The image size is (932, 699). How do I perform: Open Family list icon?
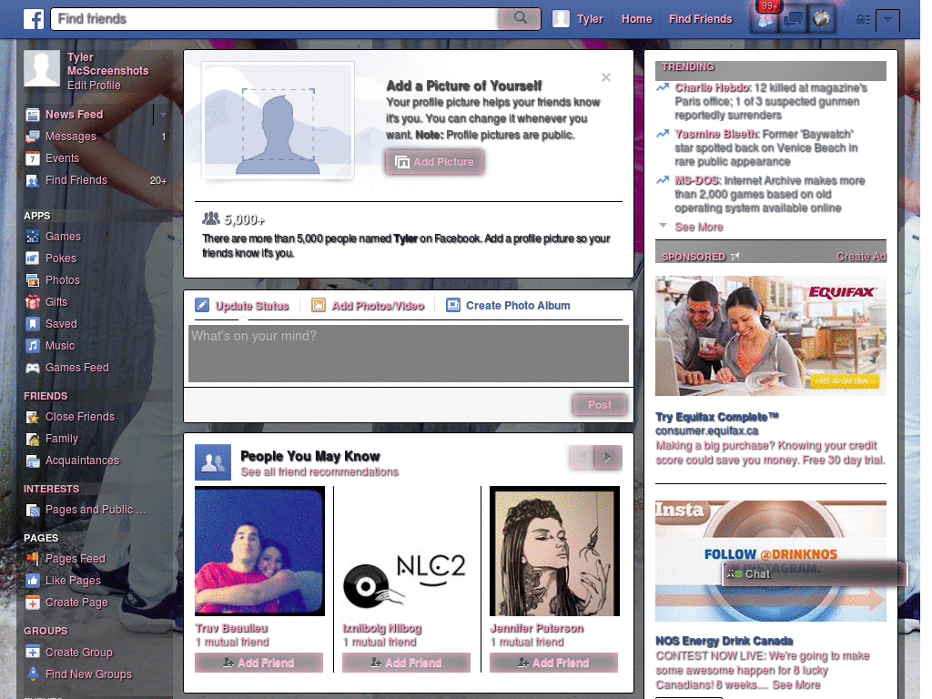tap(33, 440)
